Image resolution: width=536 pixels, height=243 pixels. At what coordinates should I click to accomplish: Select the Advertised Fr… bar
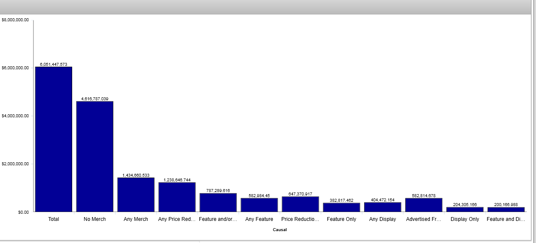pos(424,205)
